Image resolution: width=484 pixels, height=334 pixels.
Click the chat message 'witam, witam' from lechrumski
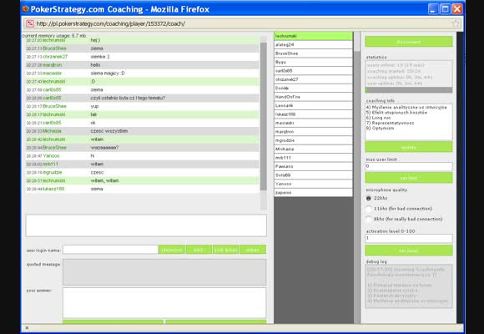click(x=104, y=180)
